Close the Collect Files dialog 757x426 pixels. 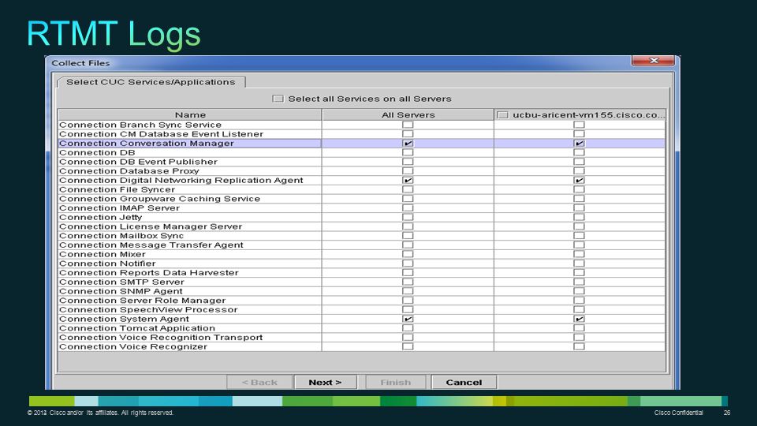tap(653, 61)
